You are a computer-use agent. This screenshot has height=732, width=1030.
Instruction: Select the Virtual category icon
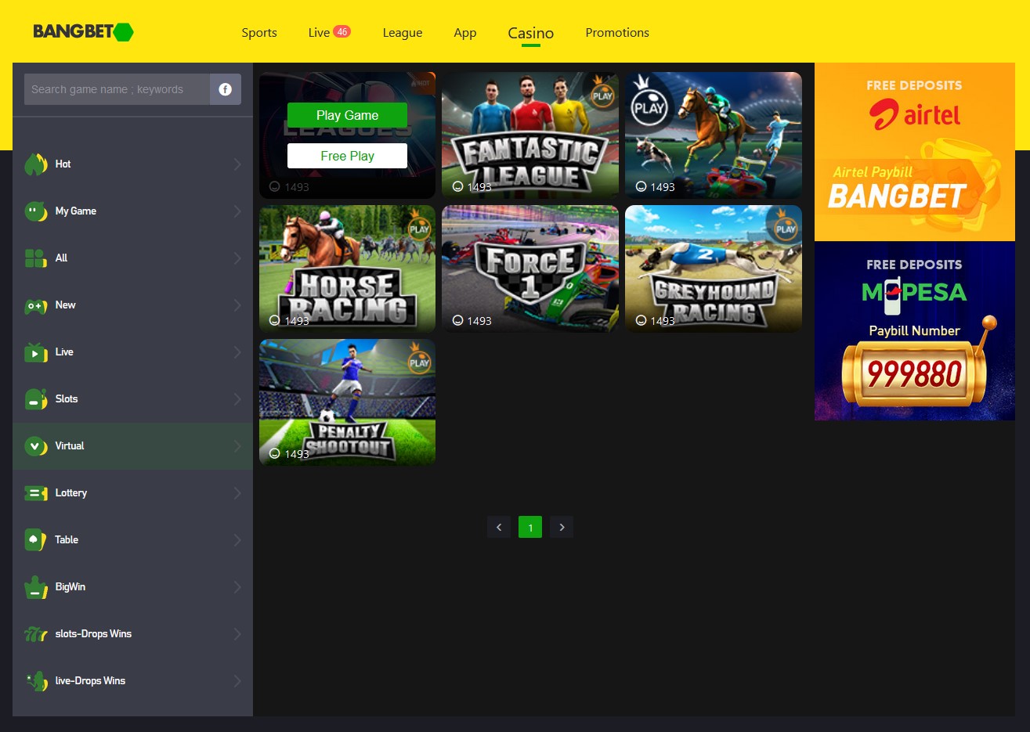pyautogui.click(x=36, y=446)
